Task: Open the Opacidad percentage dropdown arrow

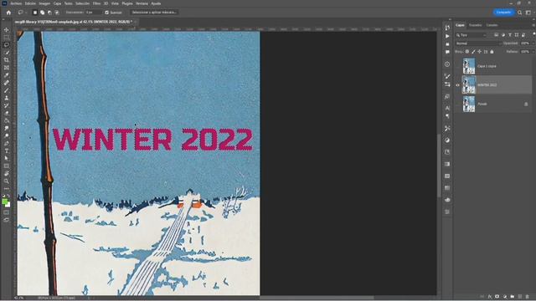Action: 533,43
